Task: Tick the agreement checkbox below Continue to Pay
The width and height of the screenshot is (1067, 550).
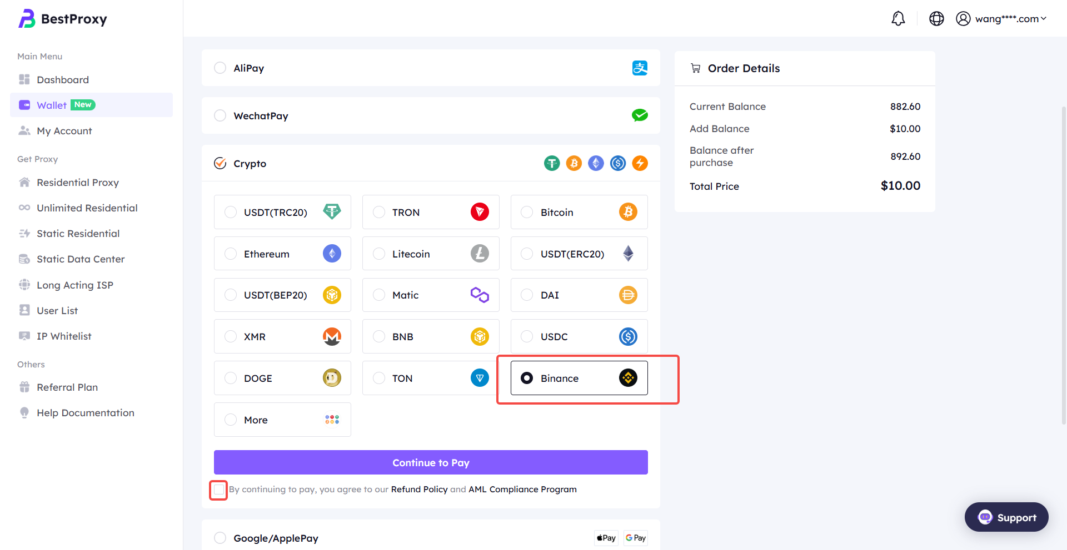Action: point(219,490)
